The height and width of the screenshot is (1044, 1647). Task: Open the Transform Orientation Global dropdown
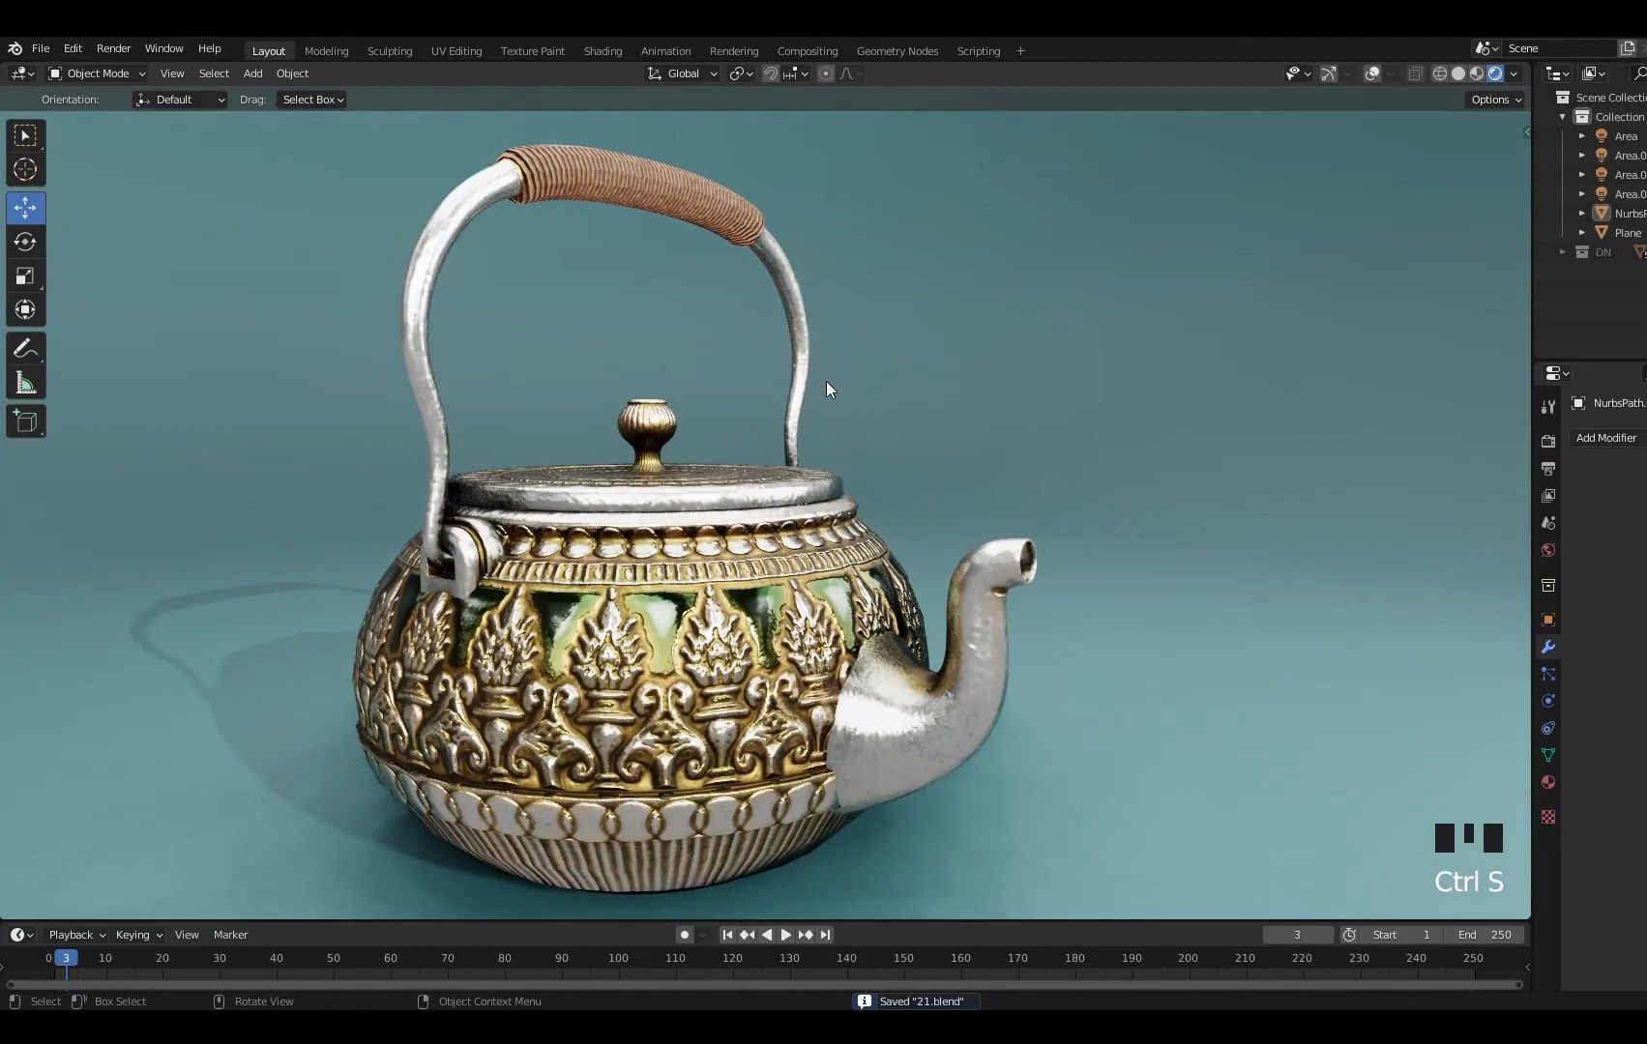coord(682,72)
